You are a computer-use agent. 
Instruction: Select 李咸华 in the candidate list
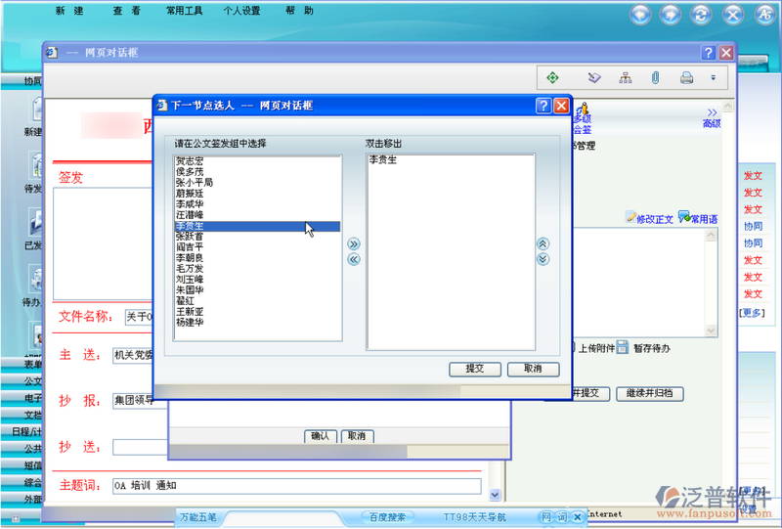point(257,204)
